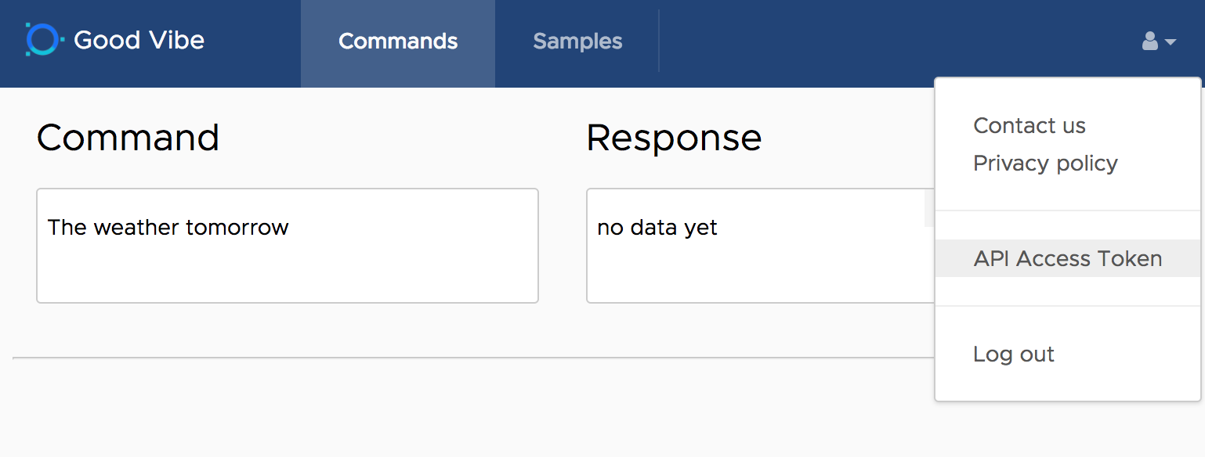Click the Good Vibe brand name
Image resolution: width=1205 pixels, height=457 pixels.
[139, 41]
